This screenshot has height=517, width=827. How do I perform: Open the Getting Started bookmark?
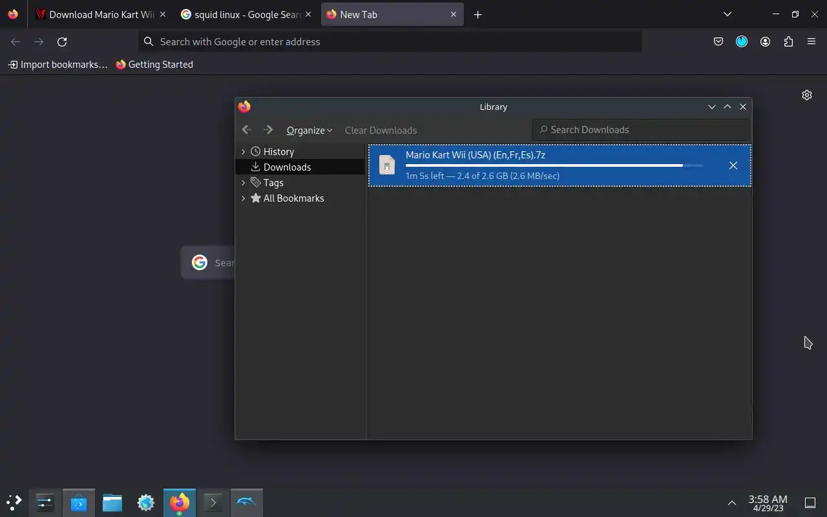154,65
